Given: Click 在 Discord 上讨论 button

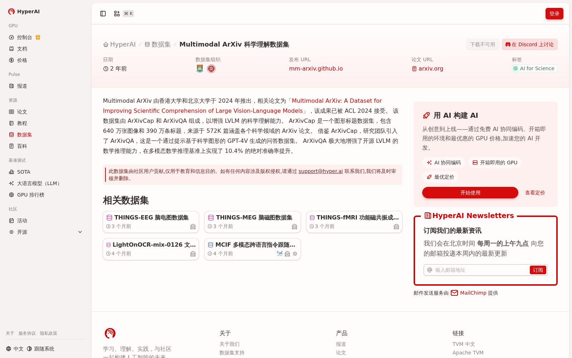Looking at the screenshot, I should (x=529, y=44).
